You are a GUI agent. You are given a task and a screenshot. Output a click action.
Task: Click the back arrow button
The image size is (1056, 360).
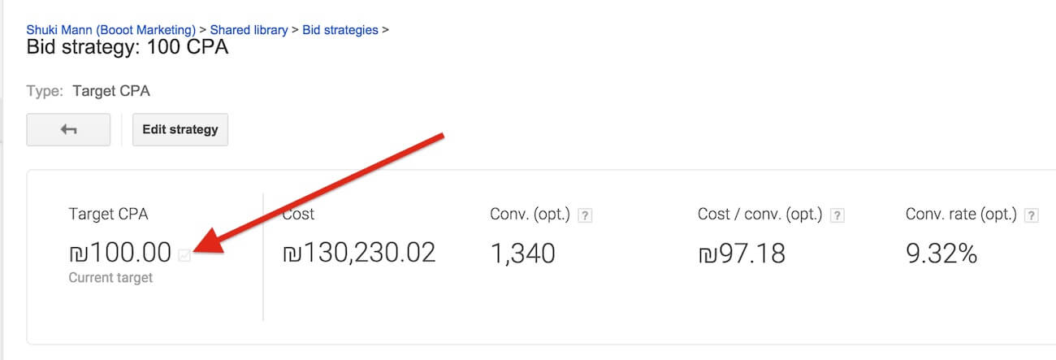tap(68, 129)
